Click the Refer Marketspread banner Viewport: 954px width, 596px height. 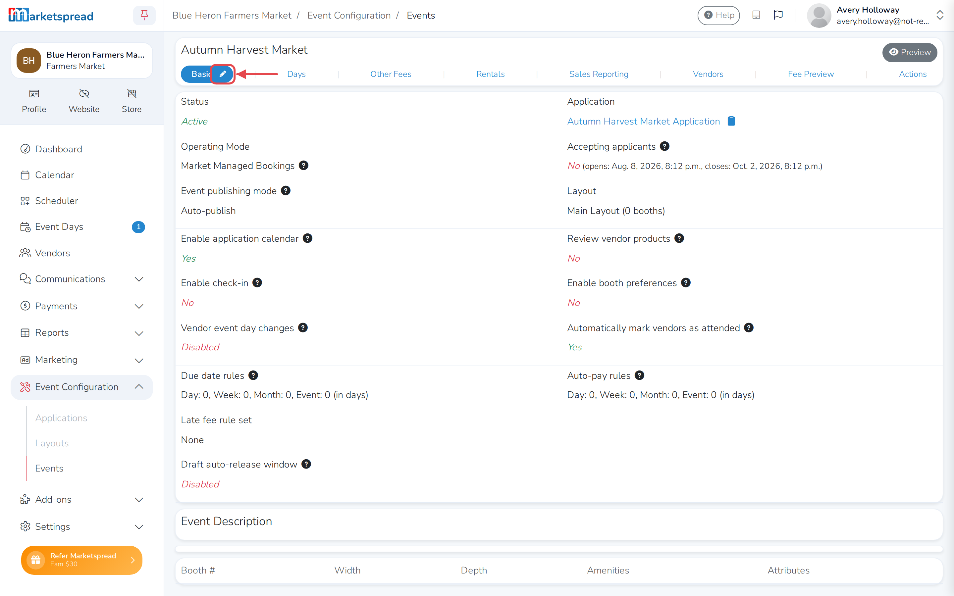coord(82,560)
